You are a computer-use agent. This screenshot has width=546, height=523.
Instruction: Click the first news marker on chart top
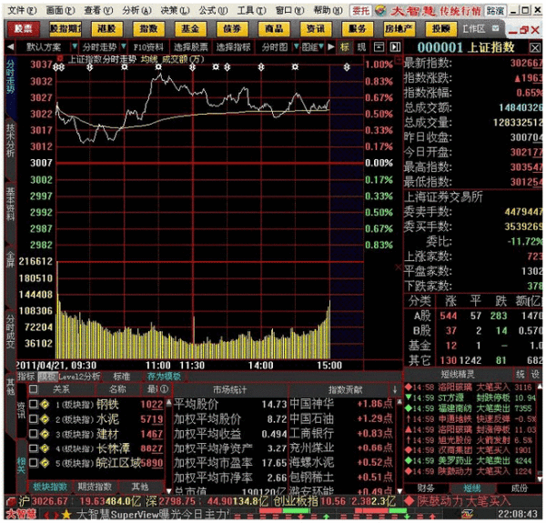point(60,66)
